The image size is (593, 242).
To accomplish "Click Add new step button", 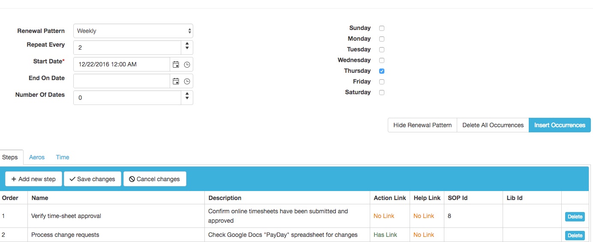I will click(33, 179).
